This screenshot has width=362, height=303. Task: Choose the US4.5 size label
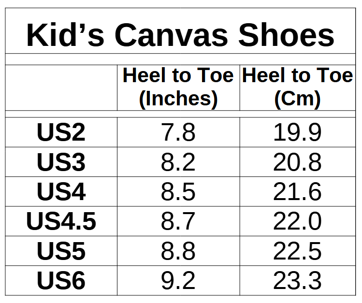[61, 221]
